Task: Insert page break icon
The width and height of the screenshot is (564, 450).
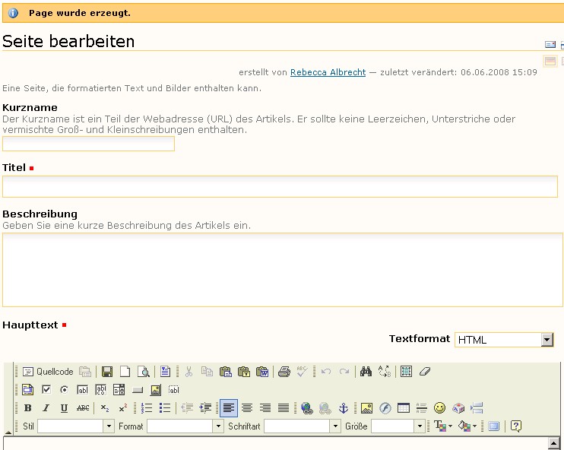Action: (x=477, y=408)
